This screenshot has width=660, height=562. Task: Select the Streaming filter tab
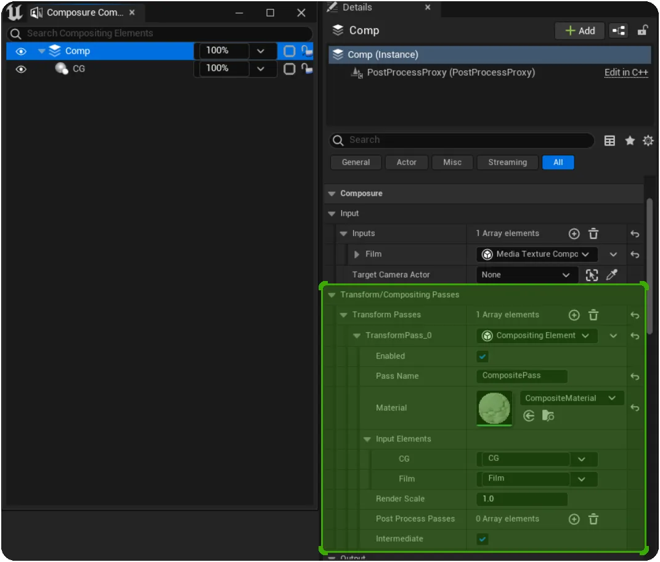point(507,163)
